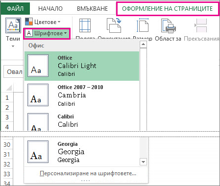220x186 pixels.
Task: Open the ОФОРМЛЕНИЕ НА СТРАНИЦИТЕ tab
Action: (x=168, y=9)
